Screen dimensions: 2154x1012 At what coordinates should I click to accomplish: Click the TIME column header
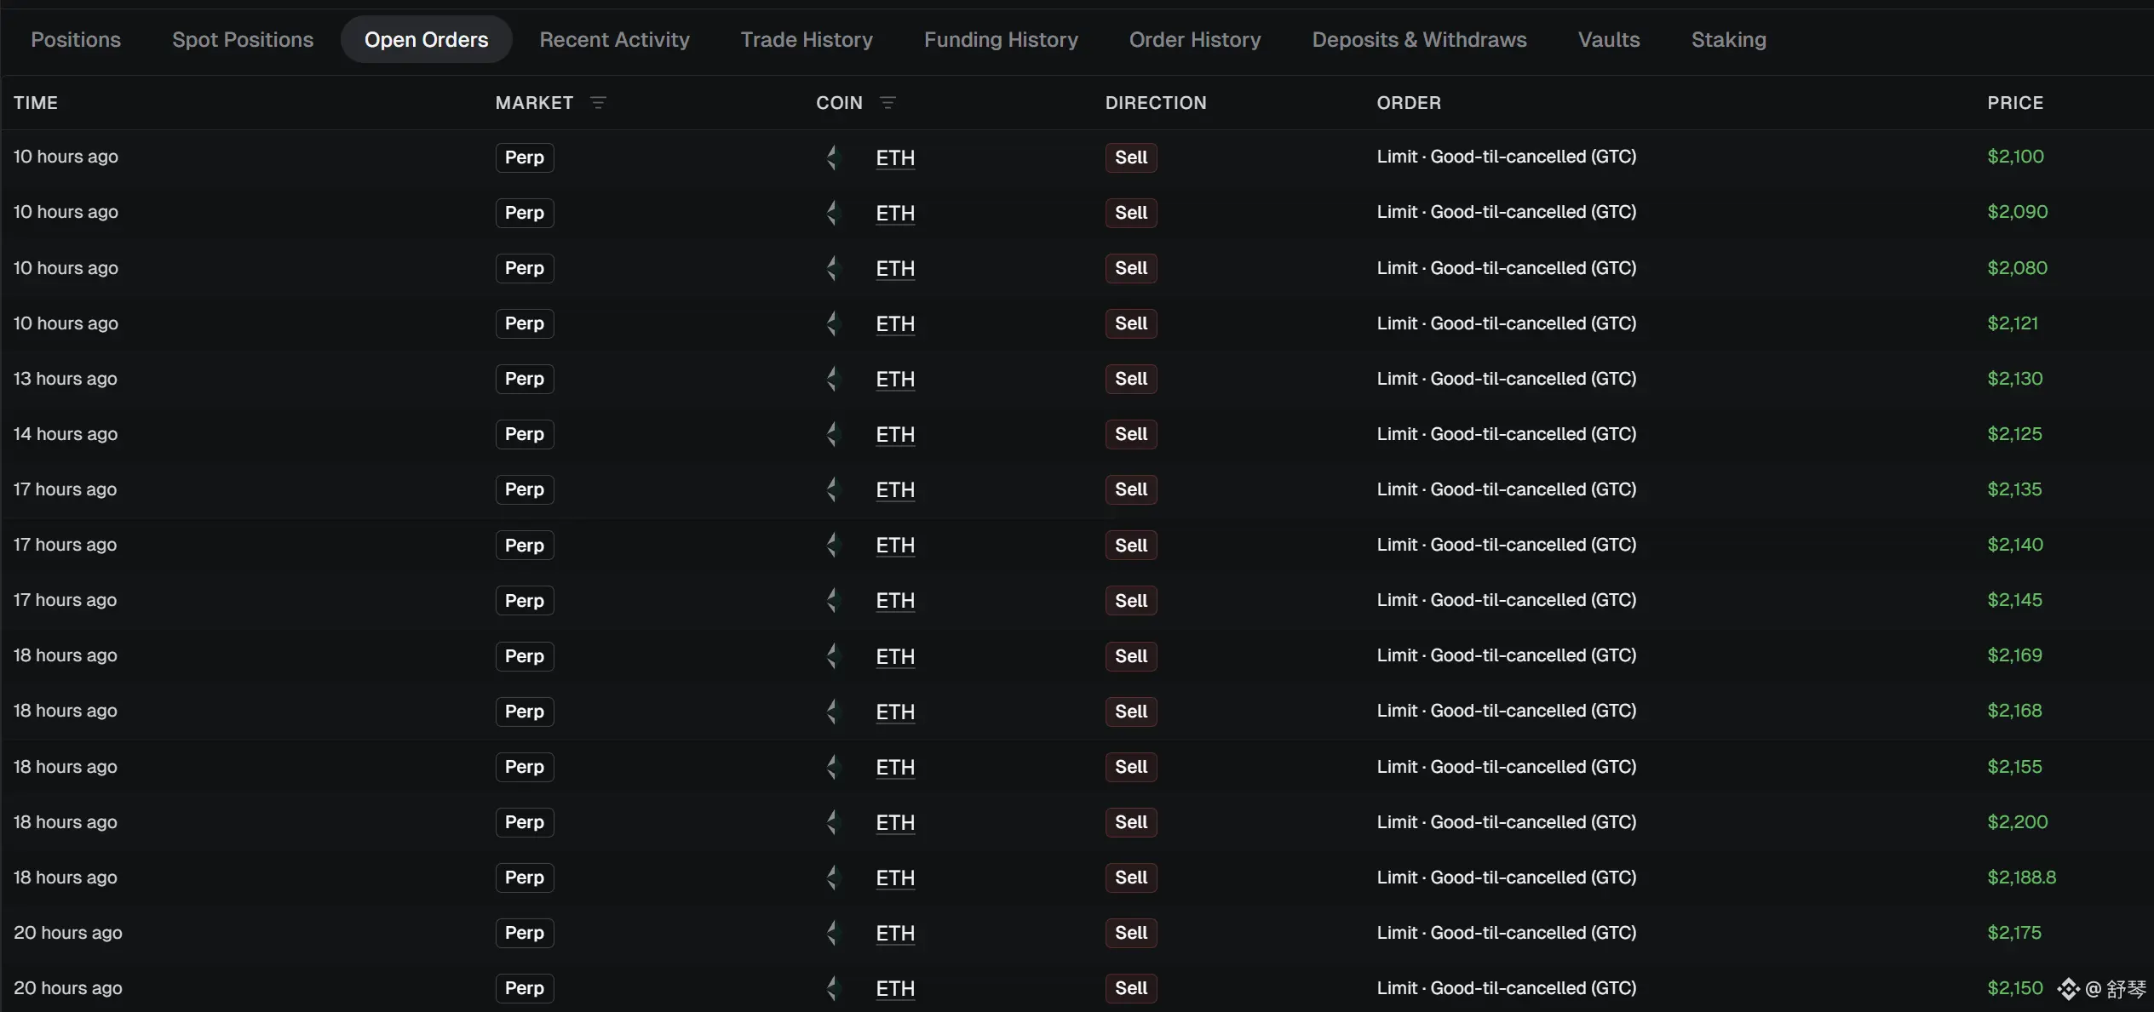point(36,103)
